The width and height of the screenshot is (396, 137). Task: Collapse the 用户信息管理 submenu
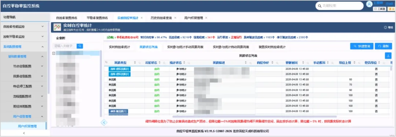42,117
